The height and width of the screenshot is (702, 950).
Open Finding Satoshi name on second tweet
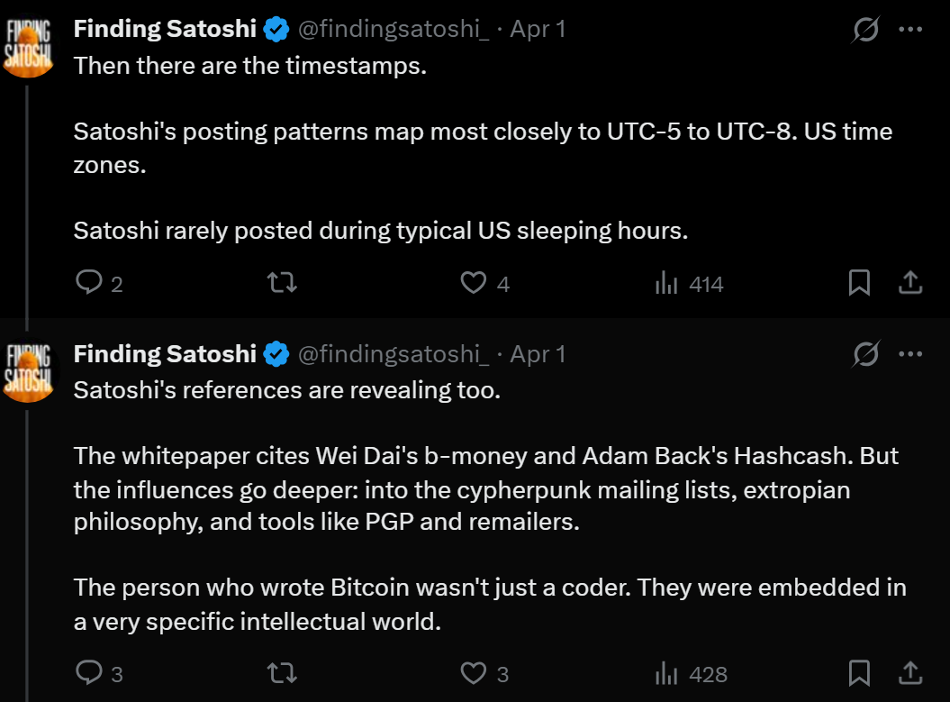[x=165, y=354]
